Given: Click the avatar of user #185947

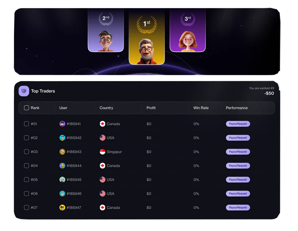Looking at the screenshot, I should (x=62, y=207).
